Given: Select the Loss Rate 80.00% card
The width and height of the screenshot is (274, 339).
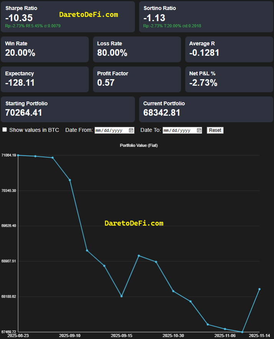Looking at the screenshot, I should [137, 49].
